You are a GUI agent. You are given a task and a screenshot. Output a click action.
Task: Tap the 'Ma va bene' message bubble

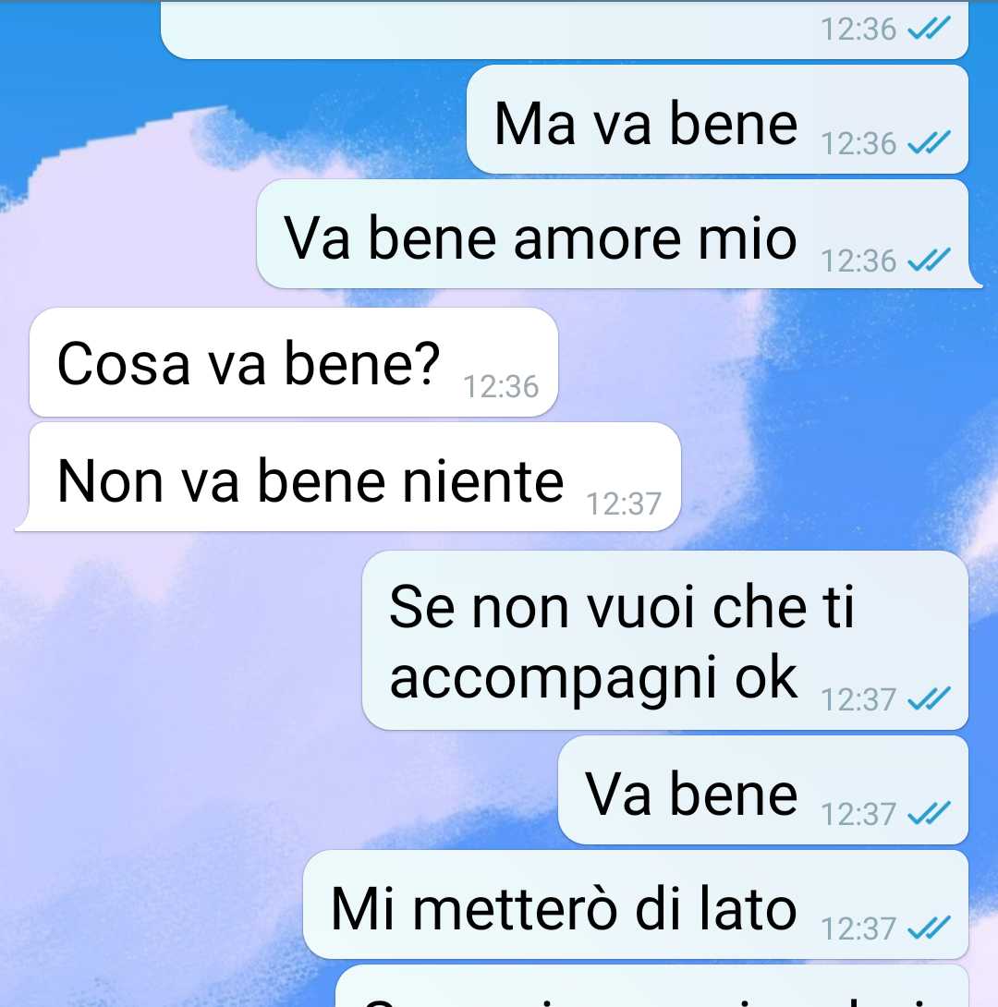click(x=717, y=119)
